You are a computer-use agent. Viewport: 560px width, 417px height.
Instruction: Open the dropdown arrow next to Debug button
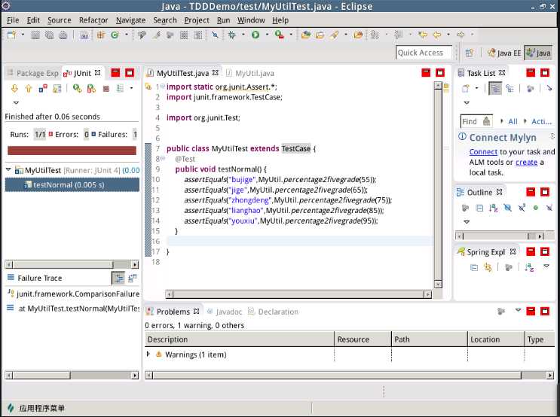point(243,35)
